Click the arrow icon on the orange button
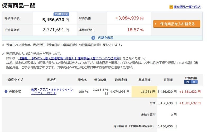This screenshot has width=211, height=134. (157, 24)
